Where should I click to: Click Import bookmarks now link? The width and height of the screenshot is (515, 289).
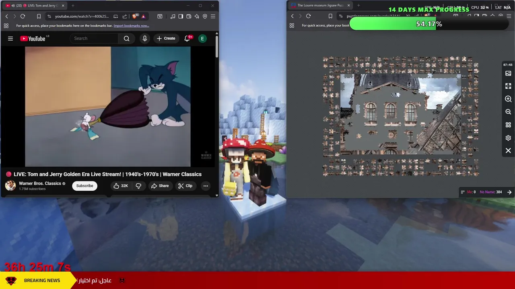click(131, 26)
